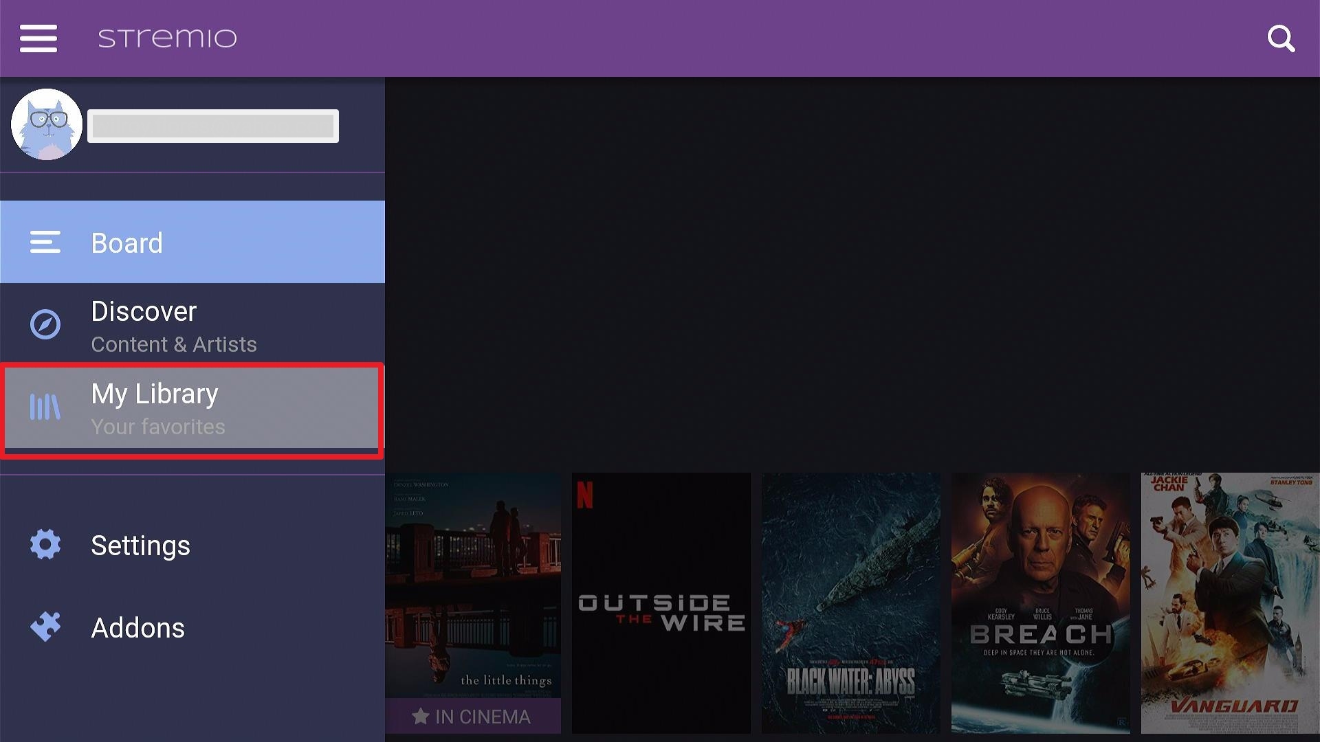Click the Addons puzzle piece icon
This screenshot has width=1320, height=742.
[45, 627]
